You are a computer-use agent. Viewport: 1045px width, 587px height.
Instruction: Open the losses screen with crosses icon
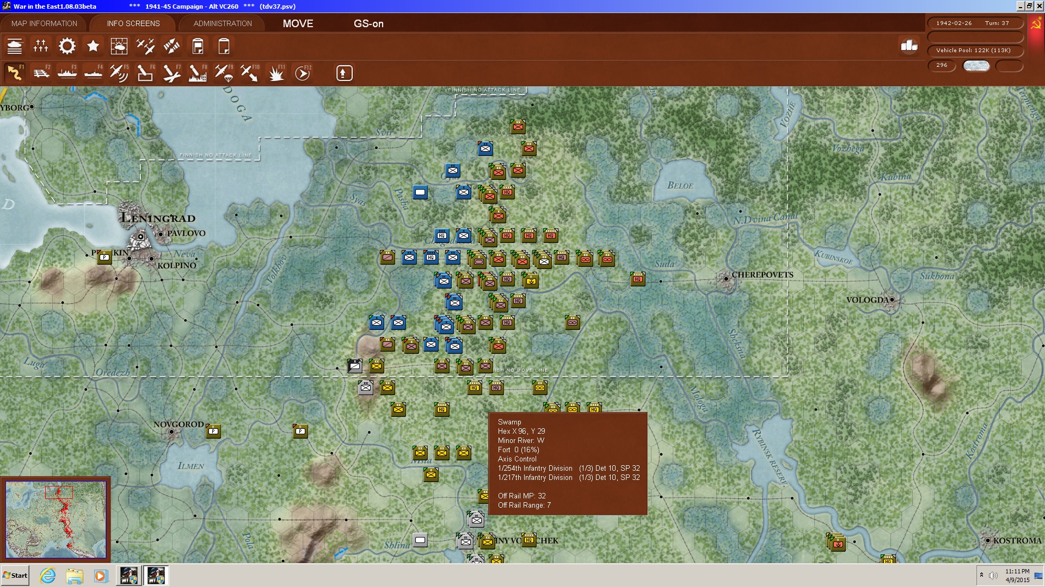tap(41, 46)
